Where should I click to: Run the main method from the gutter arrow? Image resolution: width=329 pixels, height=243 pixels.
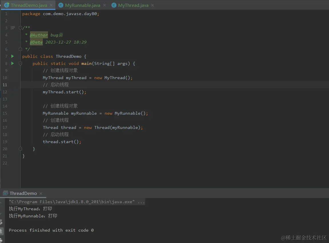point(13,63)
